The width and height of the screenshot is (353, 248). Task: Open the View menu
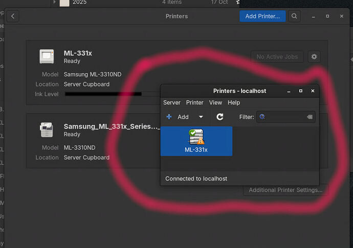click(x=215, y=103)
